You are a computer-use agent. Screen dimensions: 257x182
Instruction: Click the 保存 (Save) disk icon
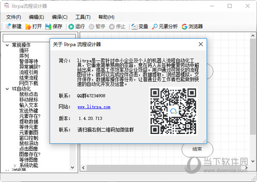[x=48, y=27]
